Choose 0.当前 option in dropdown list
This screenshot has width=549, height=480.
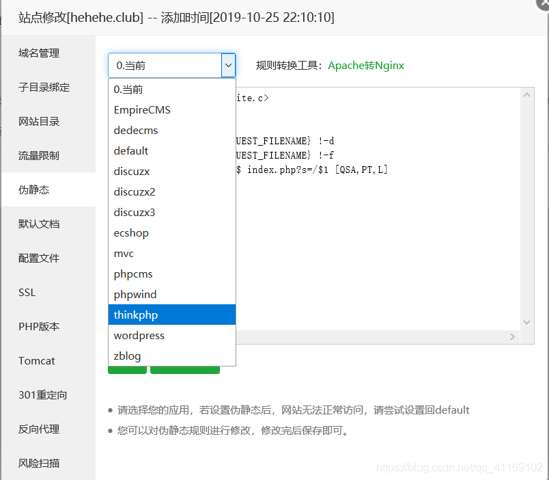point(172,90)
